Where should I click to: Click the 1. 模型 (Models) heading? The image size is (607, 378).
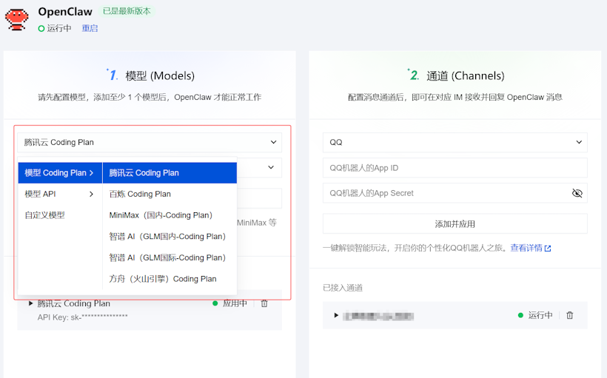click(150, 75)
